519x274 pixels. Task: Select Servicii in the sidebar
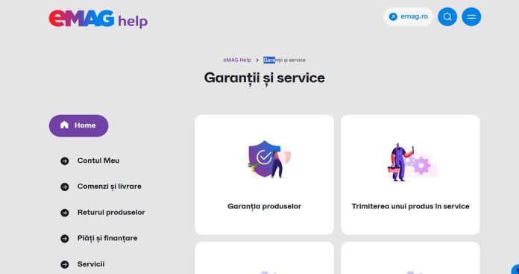tap(91, 264)
